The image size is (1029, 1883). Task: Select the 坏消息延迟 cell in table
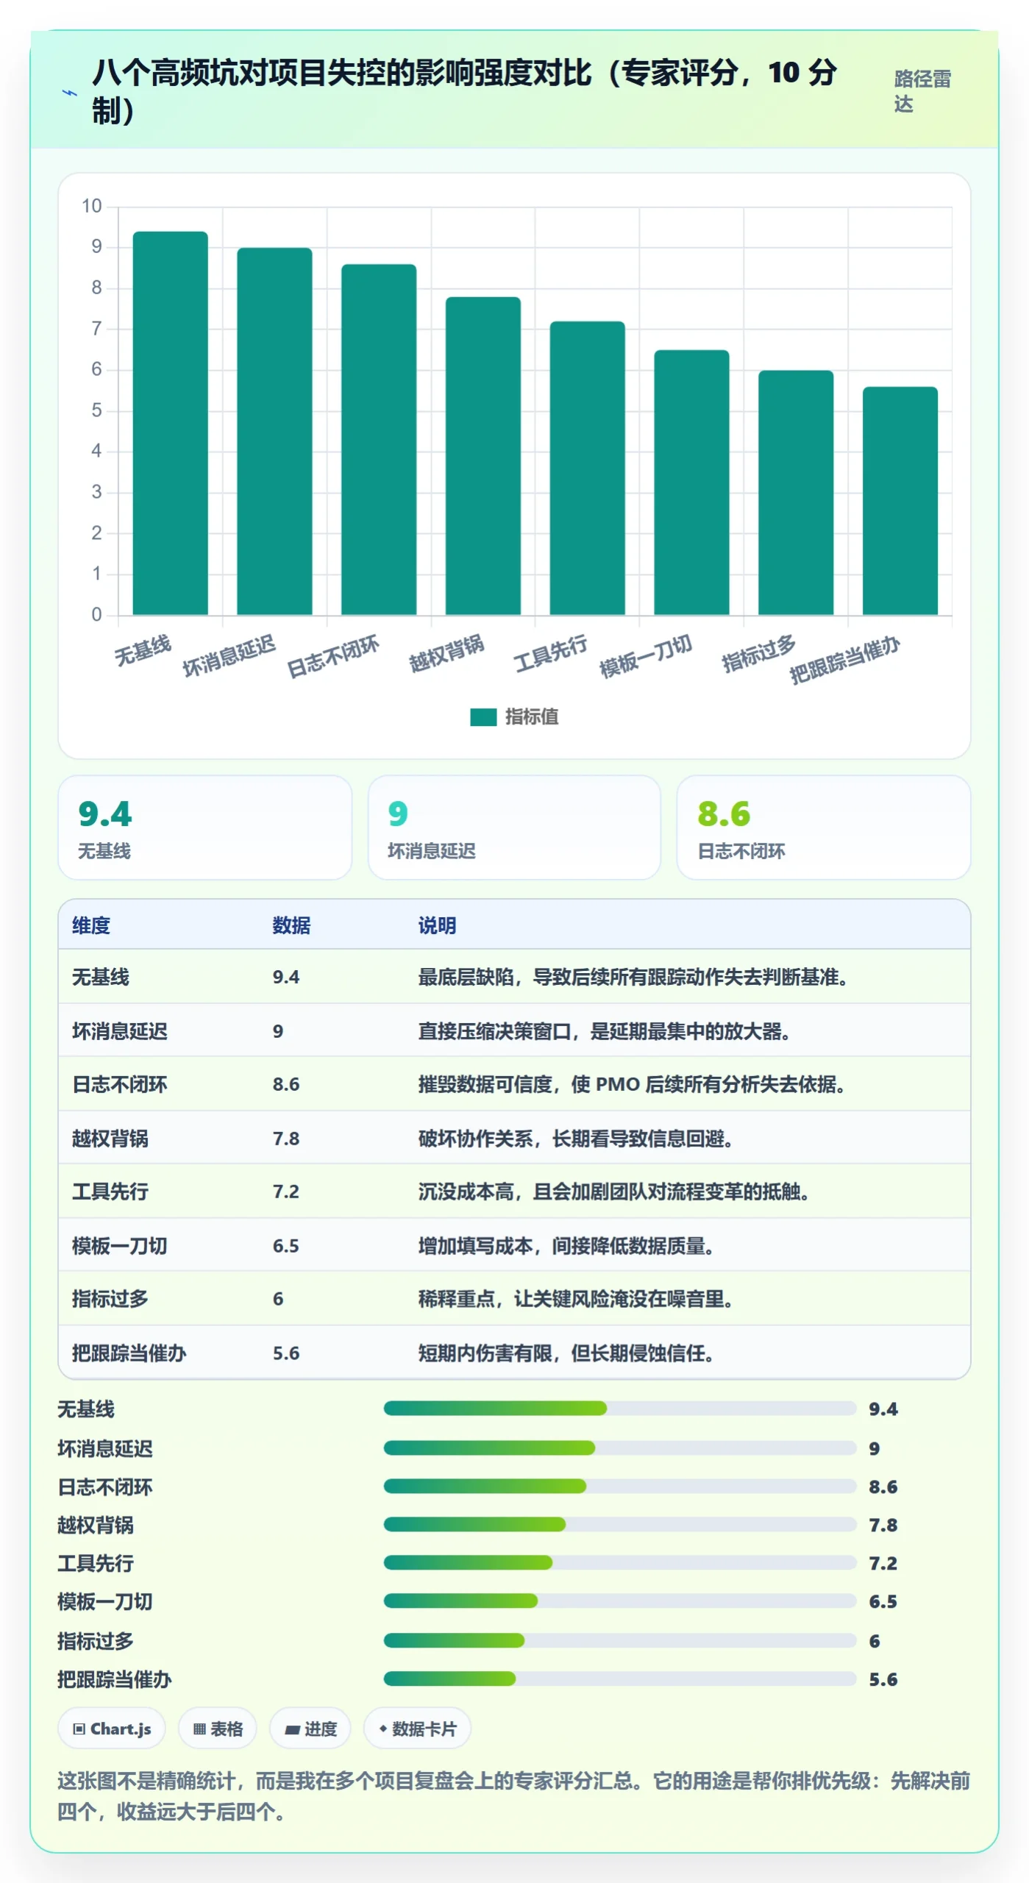(120, 1031)
